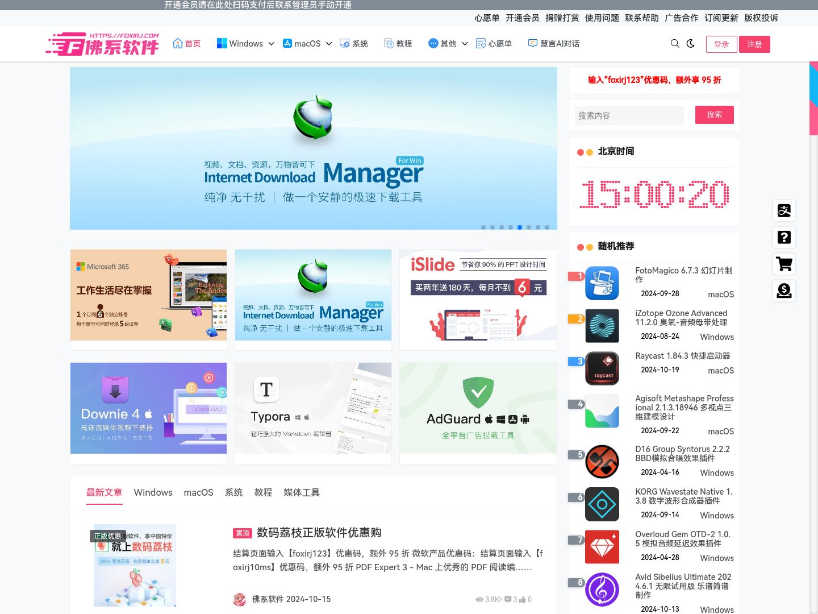Click the 佛系软件 site logo
The height and width of the screenshot is (614, 818).
102,44
